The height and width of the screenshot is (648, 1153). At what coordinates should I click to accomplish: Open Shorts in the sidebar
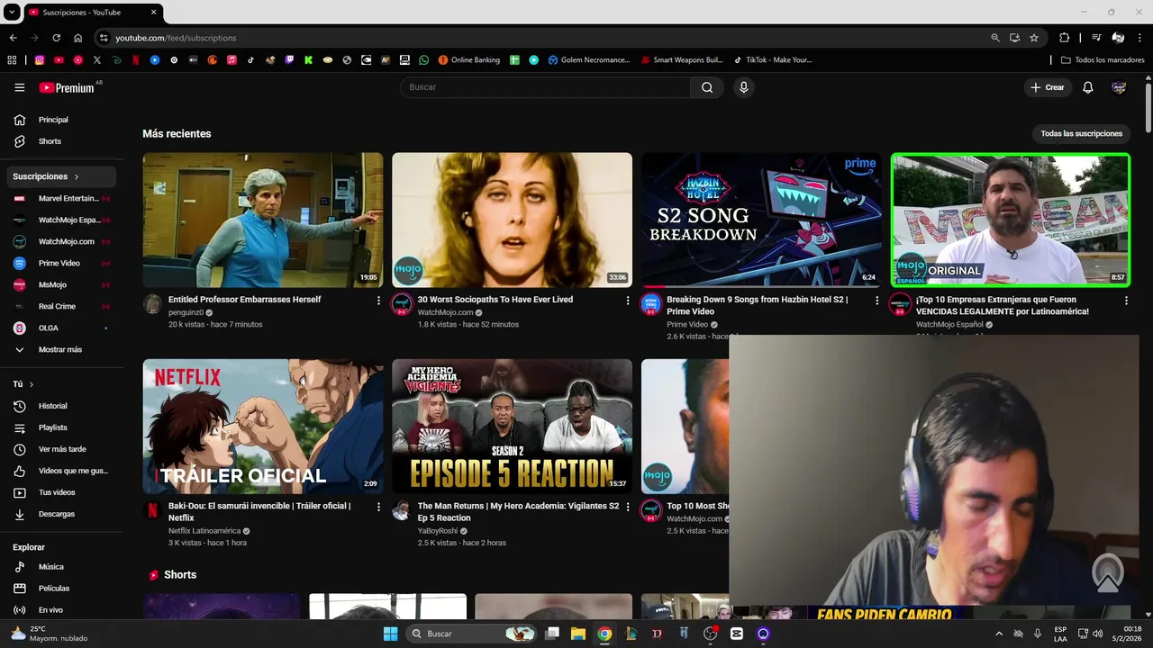click(61, 141)
